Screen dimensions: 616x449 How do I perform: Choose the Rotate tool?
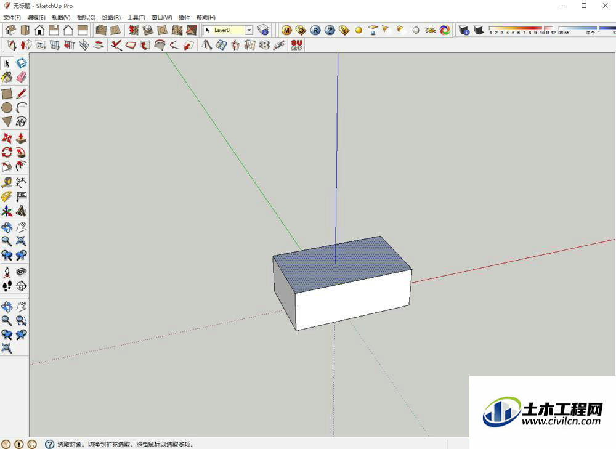7,152
